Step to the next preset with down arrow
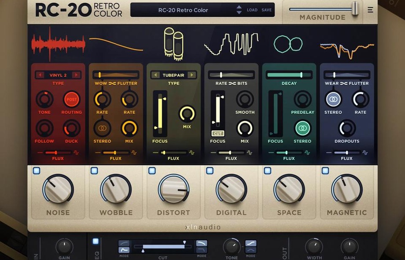Viewport: 405px width, 260px height. [239, 12]
